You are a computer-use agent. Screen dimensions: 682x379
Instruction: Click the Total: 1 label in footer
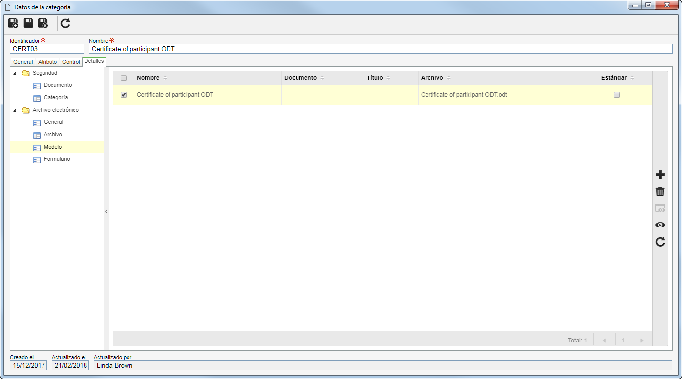click(x=577, y=341)
